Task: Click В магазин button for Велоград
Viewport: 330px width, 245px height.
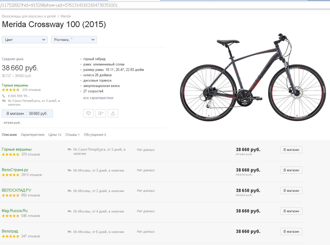Action: tap(291, 231)
